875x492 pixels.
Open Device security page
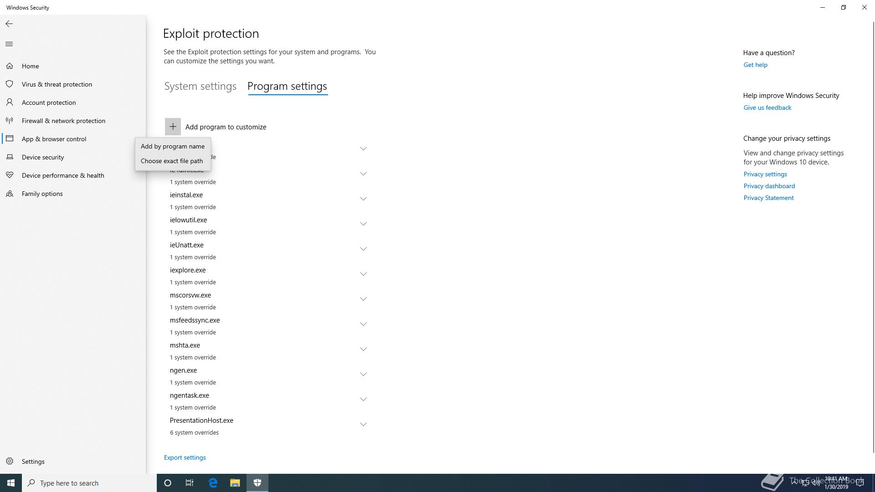pos(43,157)
